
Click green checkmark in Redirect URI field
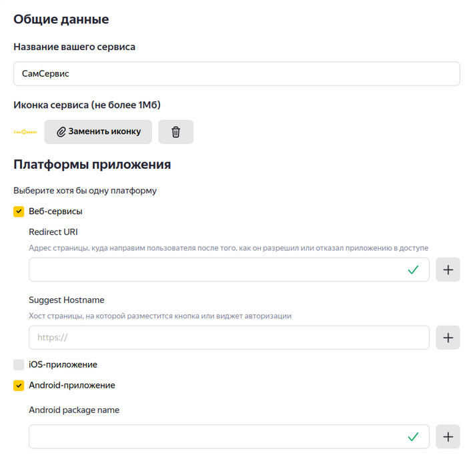pyautogui.click(x=413, y=270)
